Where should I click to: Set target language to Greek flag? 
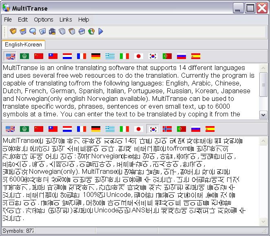click(110, 129)
